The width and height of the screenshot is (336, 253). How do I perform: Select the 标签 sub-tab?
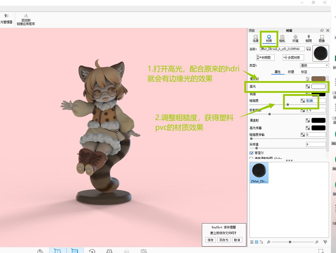pos(304,72)
